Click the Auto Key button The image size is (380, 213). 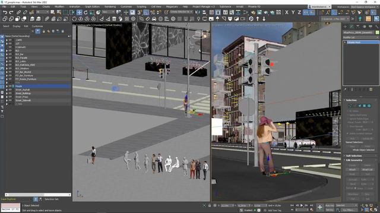(330, 205)
